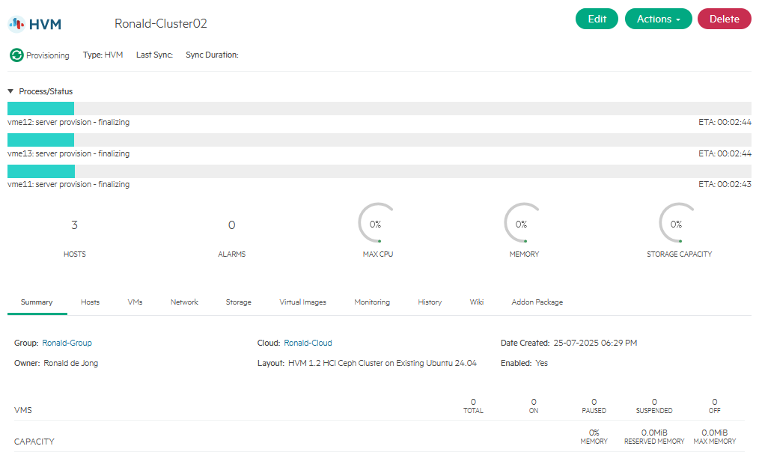Click the Memory usage gauge
This screenshot has height=461, width=759.
(521, 224)
